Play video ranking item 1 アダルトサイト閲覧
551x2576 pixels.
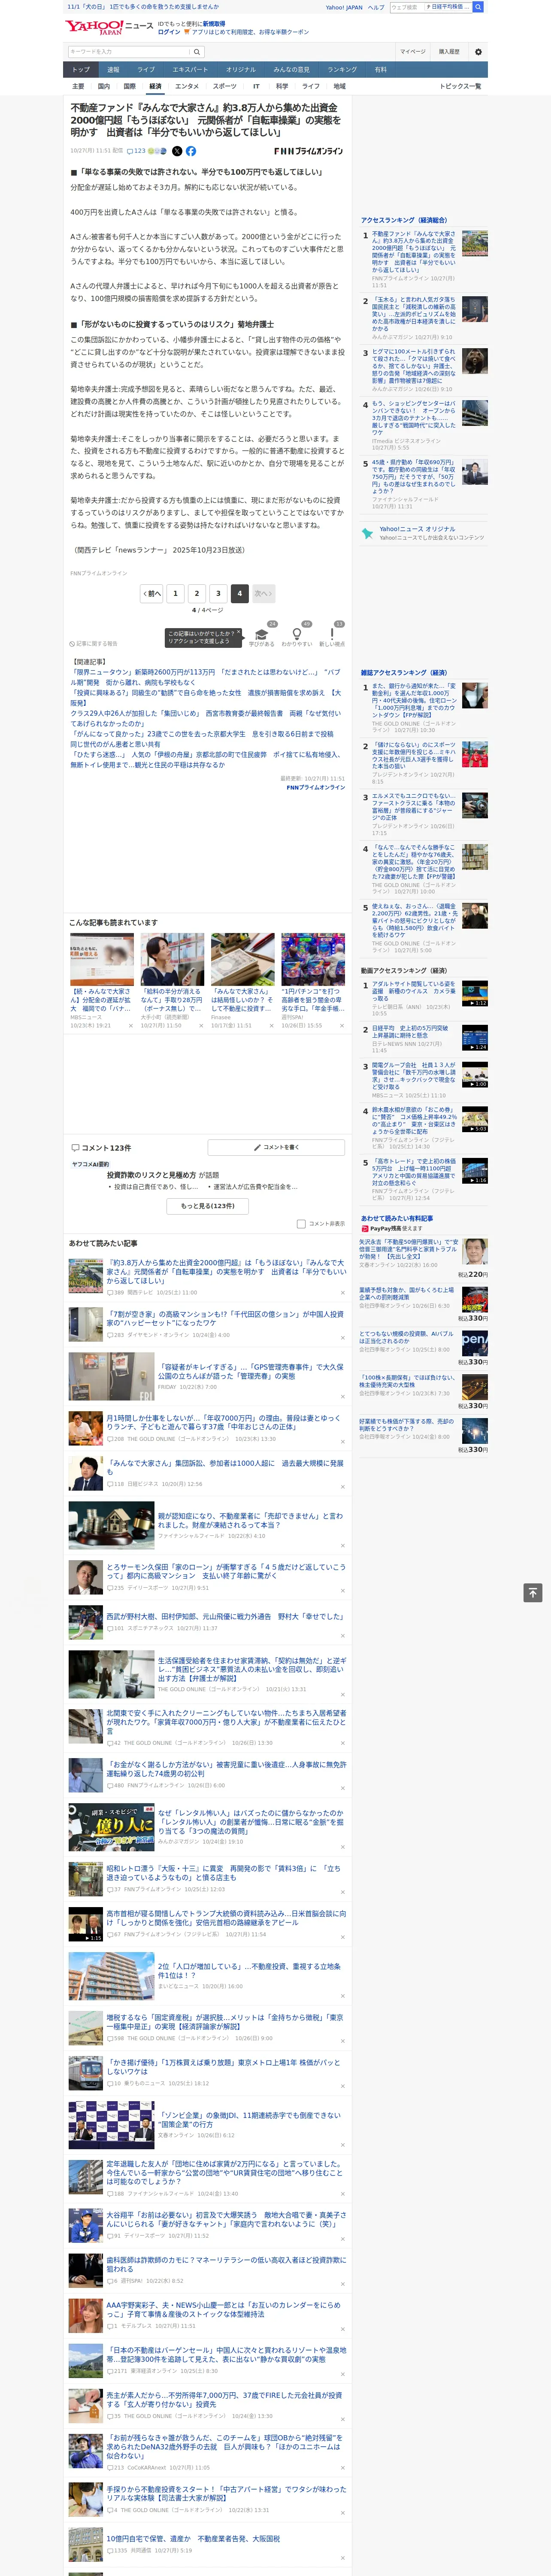pyautogui.click(x=474, y=993)
